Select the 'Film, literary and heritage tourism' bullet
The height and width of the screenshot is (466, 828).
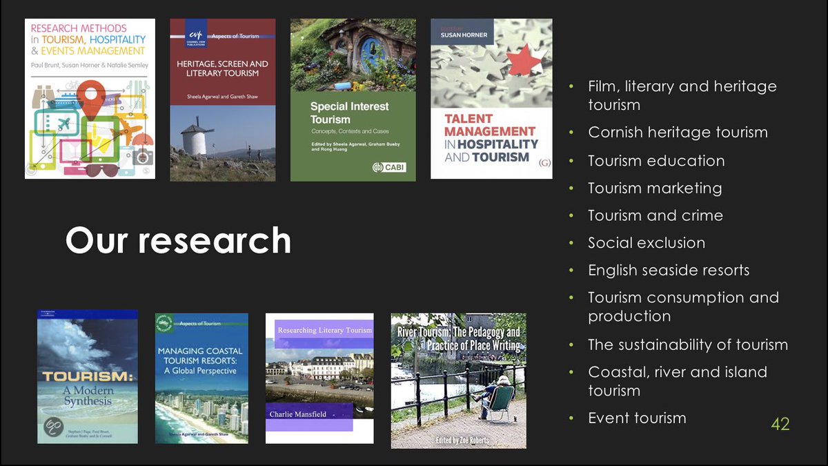click(682, 95)
